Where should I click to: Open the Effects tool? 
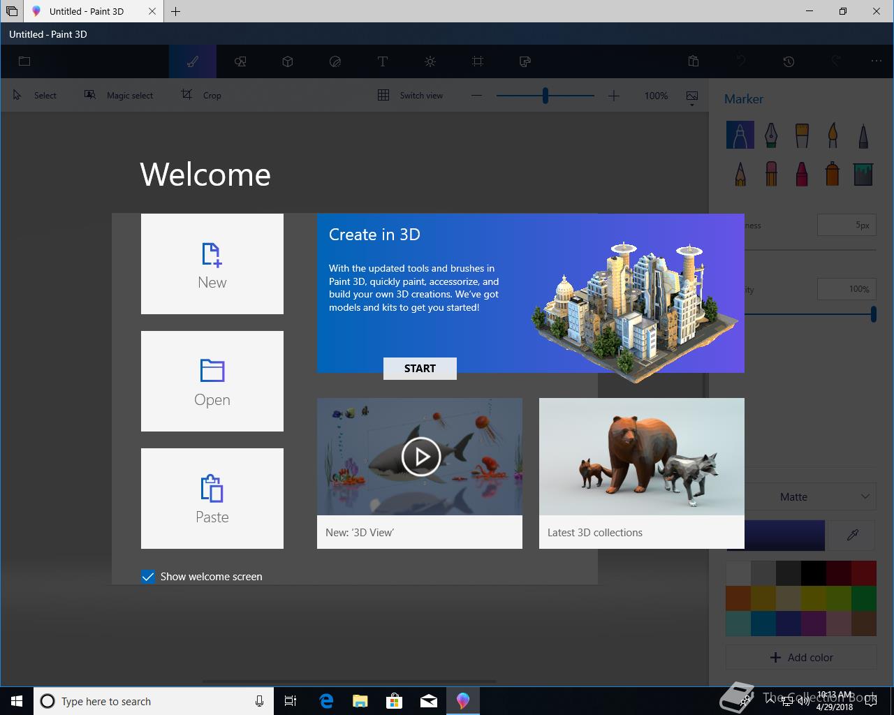[430, 61]
